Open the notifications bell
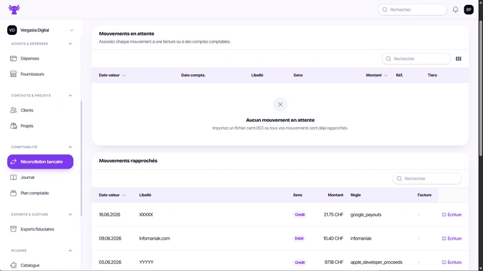Image resolution: width=483 pixels, height=271 pixels. pos(455,10)
